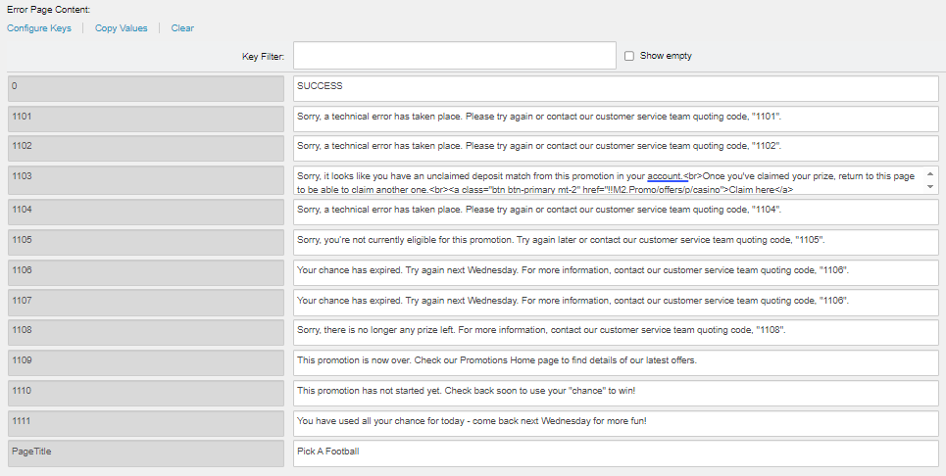Click the Key Filter label
This screenshot has height=476, width=946.
pos(263,57)
